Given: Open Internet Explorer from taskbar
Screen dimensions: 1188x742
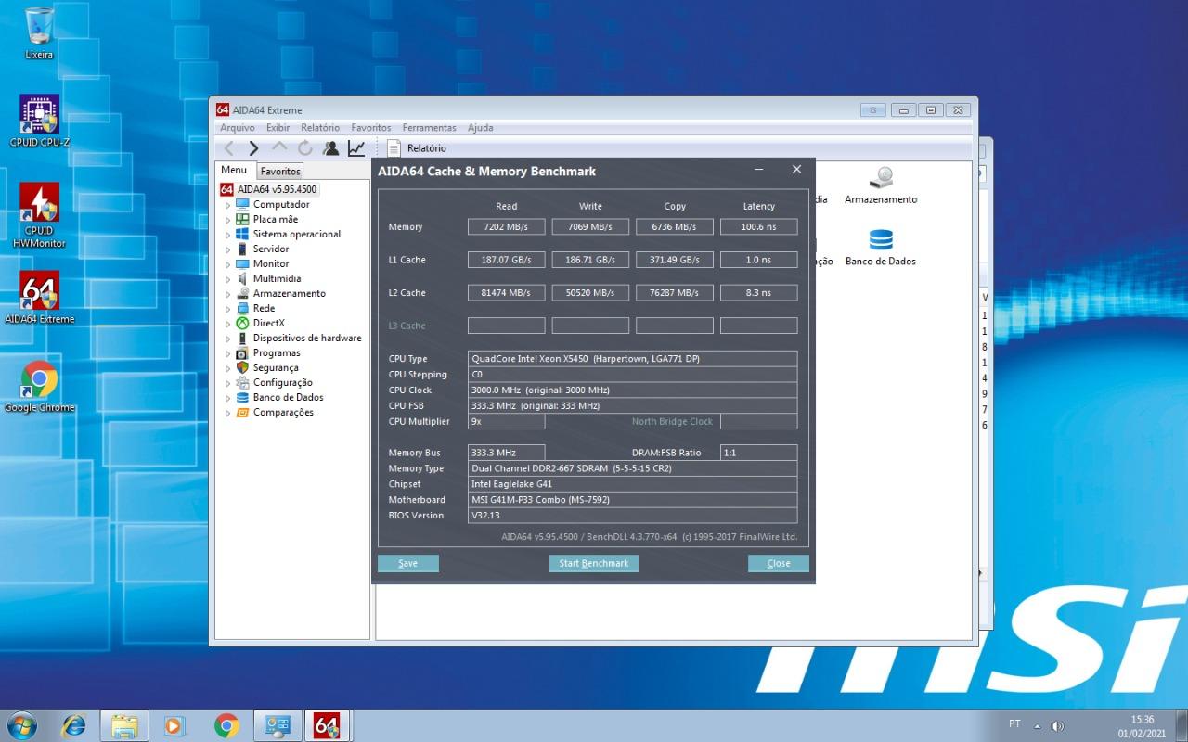Looking at the screenshot, I should pos(73,725).
